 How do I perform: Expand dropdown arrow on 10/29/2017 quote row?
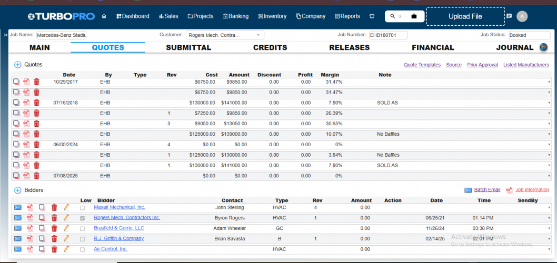[x=549, y=82]
